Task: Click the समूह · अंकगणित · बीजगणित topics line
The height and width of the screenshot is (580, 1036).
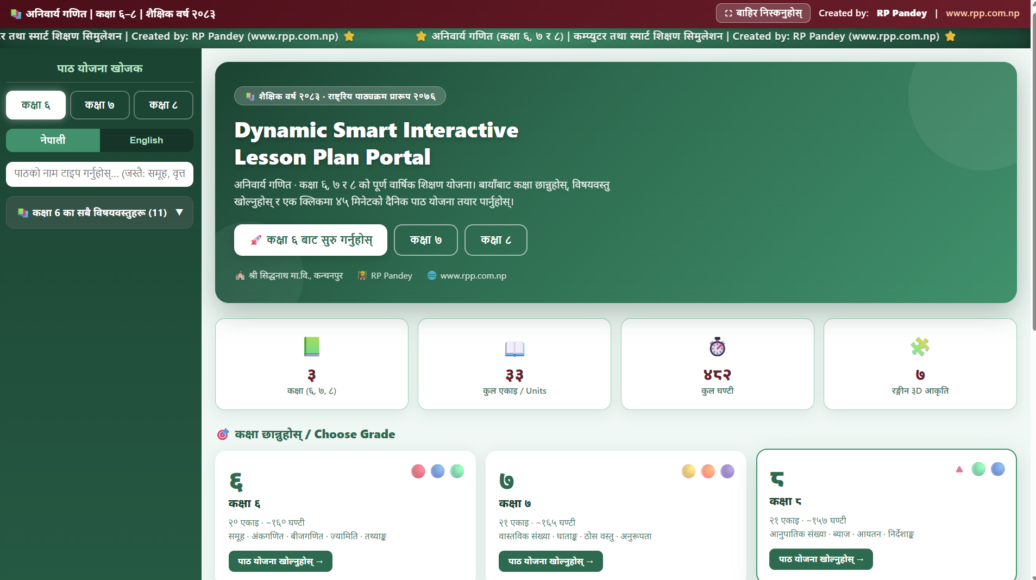Action: click(307, 537)
